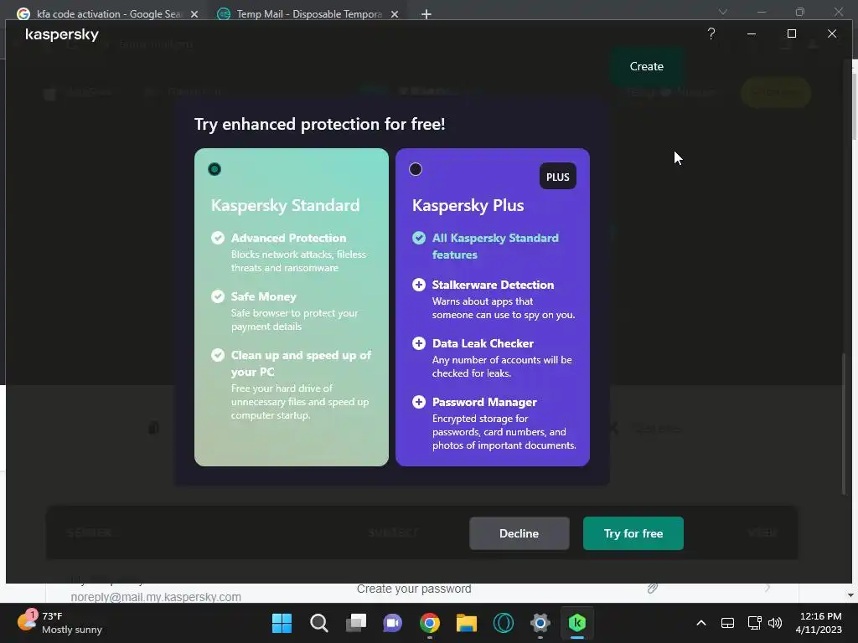Click the Kaspersky logo in title bar
This screenshot has height=643, width=858.
coord(62,34)
